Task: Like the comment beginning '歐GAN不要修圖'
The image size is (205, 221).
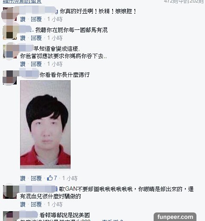Action: [23, 204]
